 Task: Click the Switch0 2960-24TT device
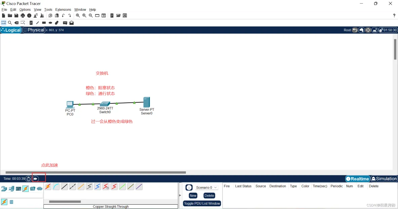click(105, 104)
